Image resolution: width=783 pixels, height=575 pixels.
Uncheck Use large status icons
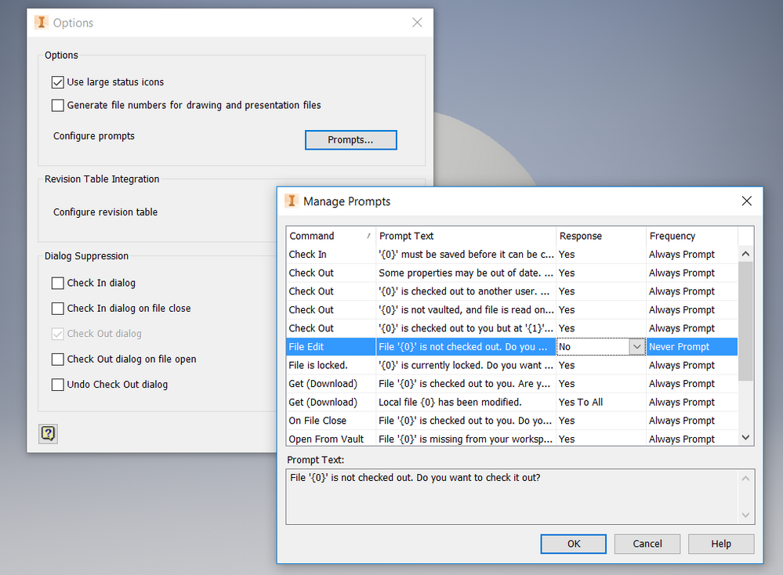(x=58, y=81)
